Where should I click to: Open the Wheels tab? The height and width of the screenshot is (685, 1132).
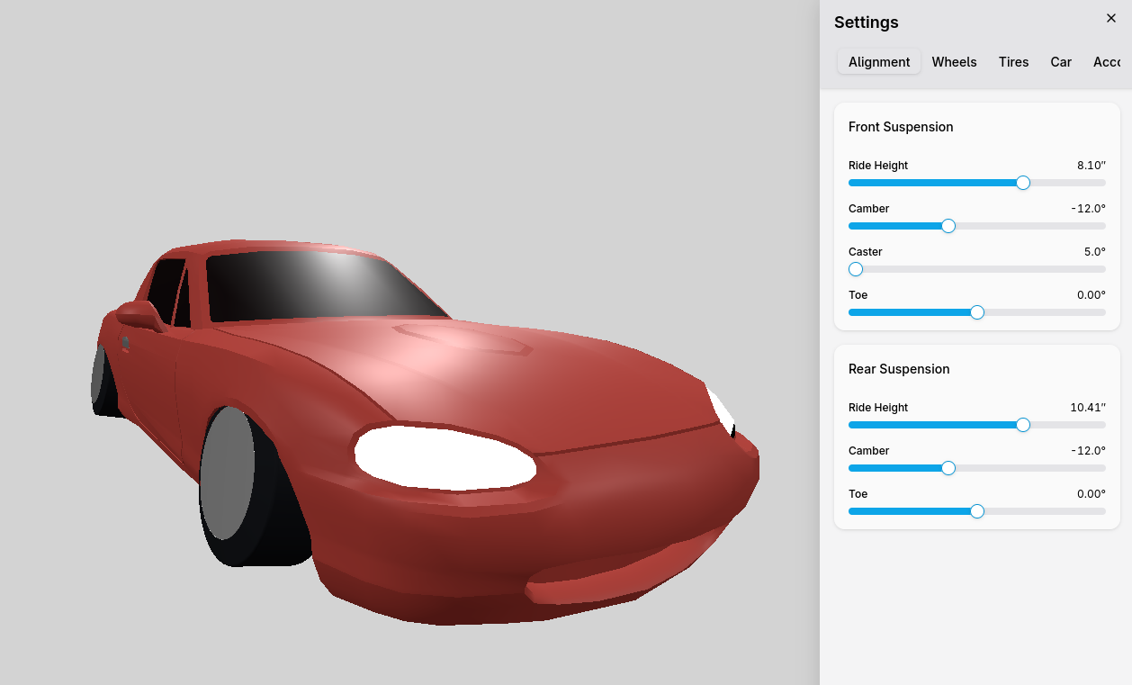tap(954, 62)
